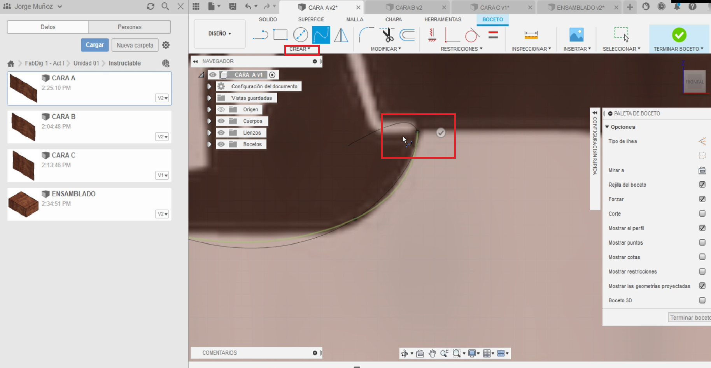Click the green Terminar Boceto checkmark
This screenshot has height=368, width=711.
click(679, 35)
